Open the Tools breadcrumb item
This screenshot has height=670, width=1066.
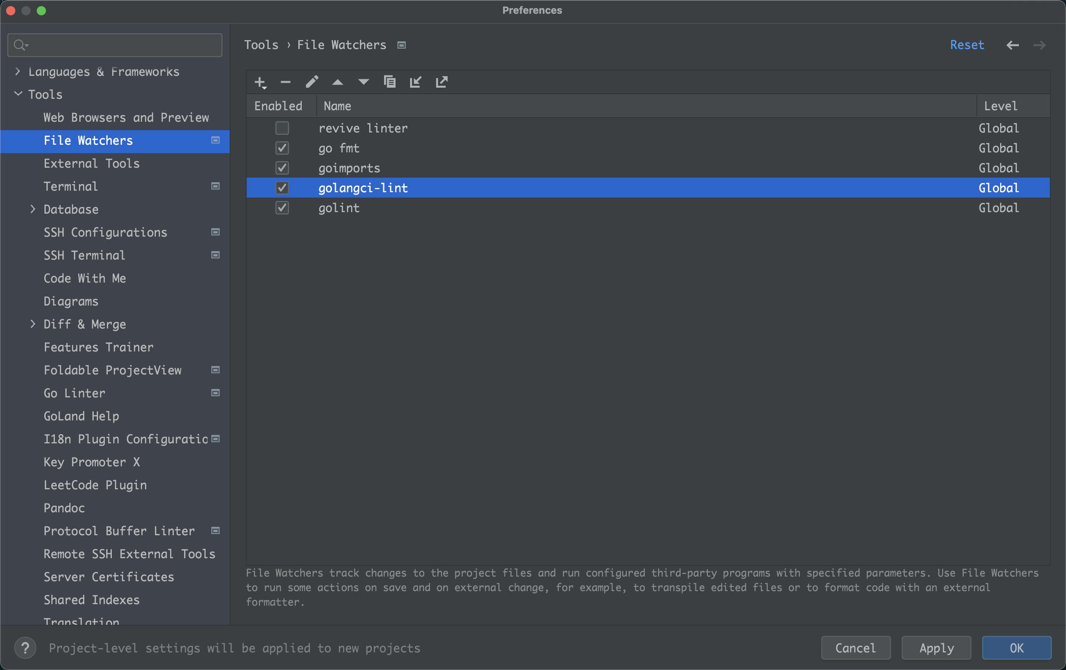coord(261,45)
